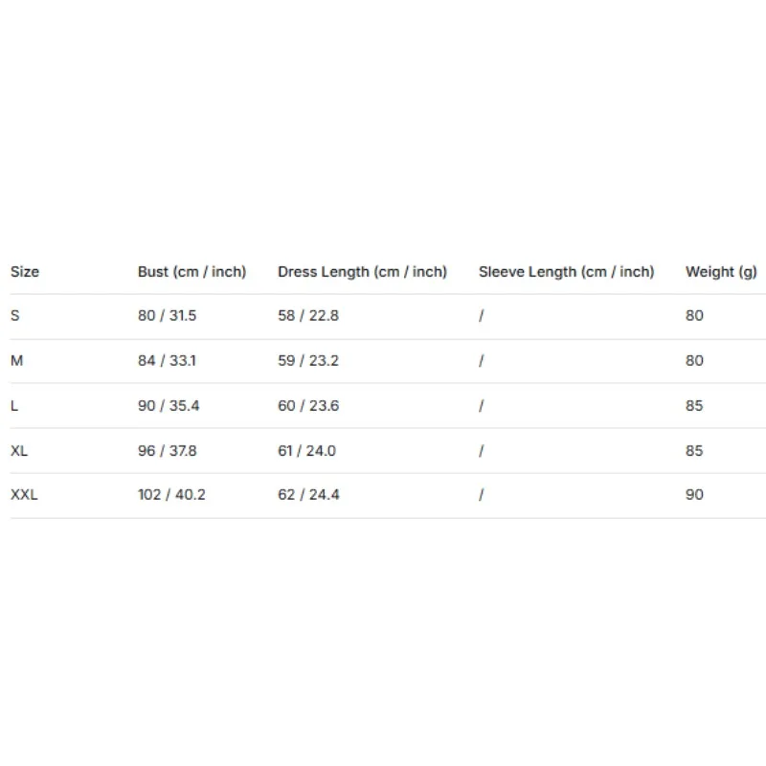Click weight value 90 in XXL row
The image size is (766, 766).
click(694, 494)
